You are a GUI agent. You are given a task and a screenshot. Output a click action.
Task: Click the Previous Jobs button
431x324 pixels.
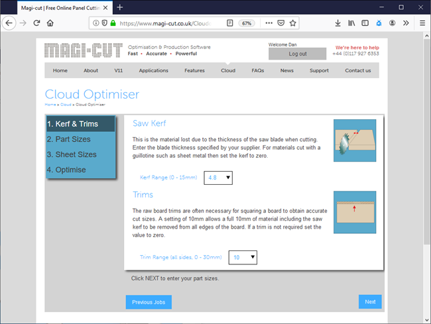click(x=149, y=302)
